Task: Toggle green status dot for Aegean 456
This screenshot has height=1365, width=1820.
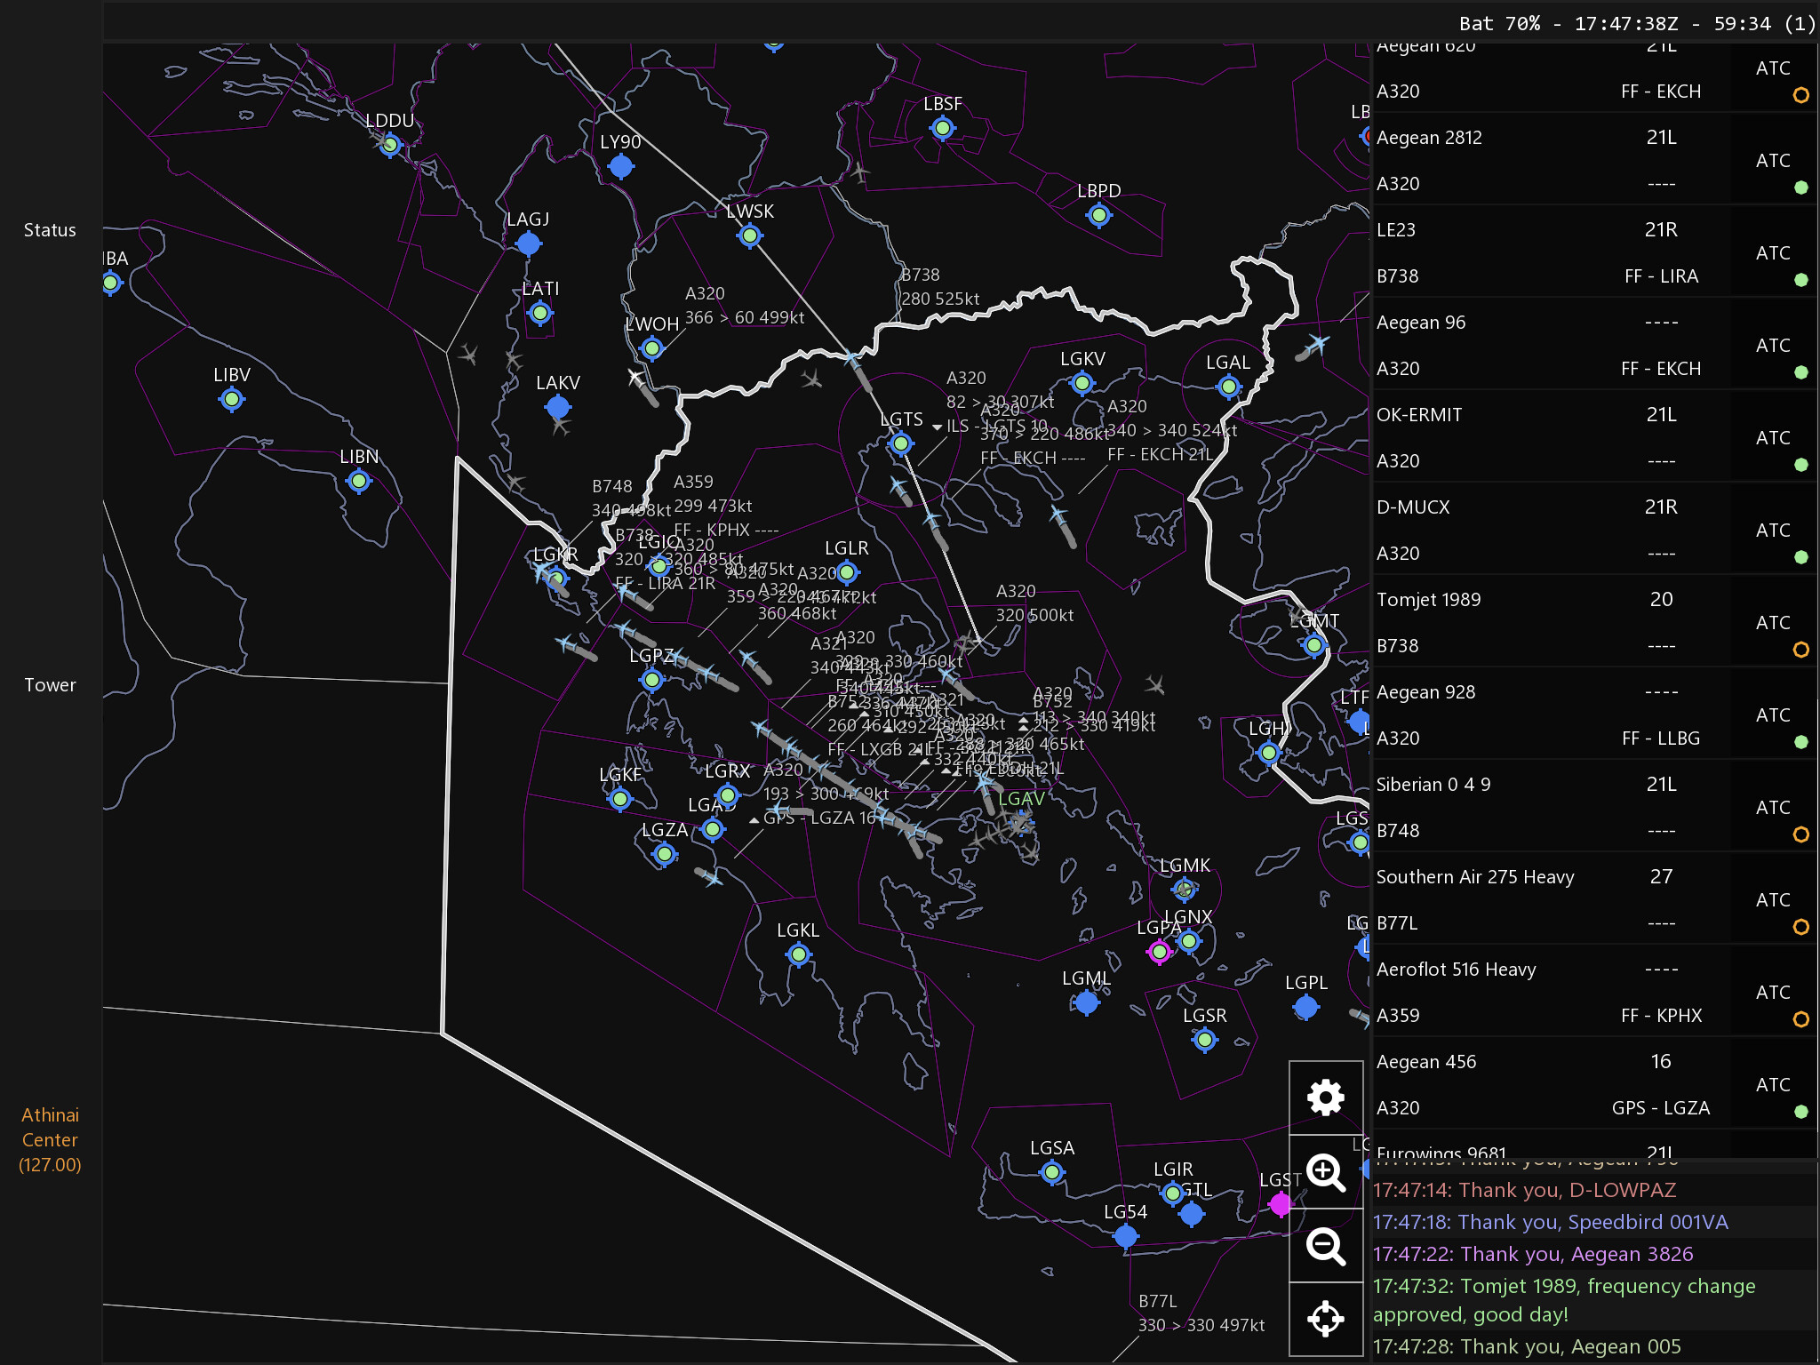Action: (x=1800, y=1112)
